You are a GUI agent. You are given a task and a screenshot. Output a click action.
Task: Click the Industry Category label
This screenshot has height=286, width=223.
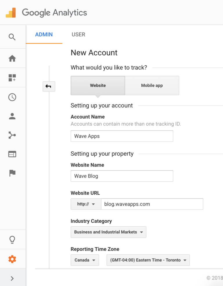[x=91, y=221]
